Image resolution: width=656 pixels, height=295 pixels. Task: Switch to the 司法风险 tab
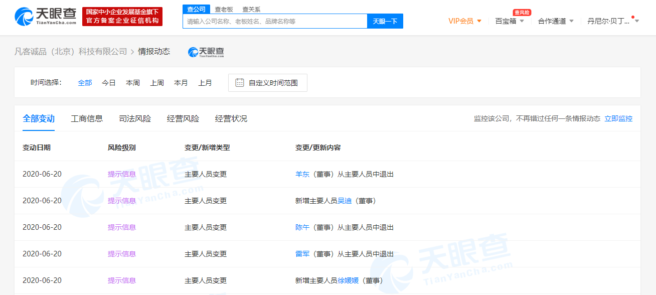[135, 119]
